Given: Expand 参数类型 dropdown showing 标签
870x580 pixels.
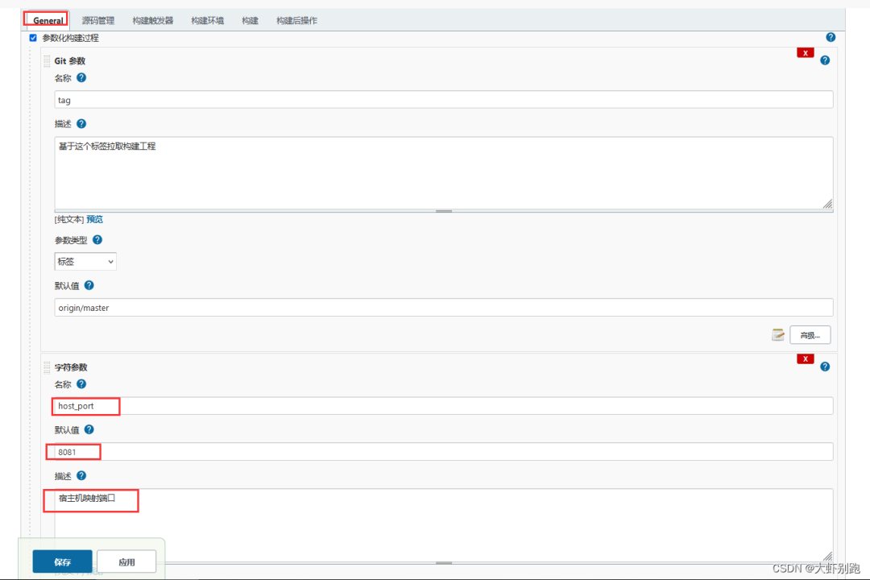Looking at the screenshot, I should [85, 262].
